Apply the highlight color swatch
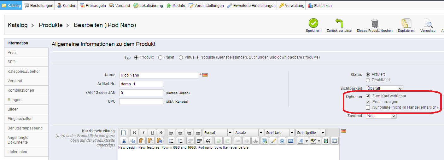The image size is (444, 160). click(x=313, y=141)
